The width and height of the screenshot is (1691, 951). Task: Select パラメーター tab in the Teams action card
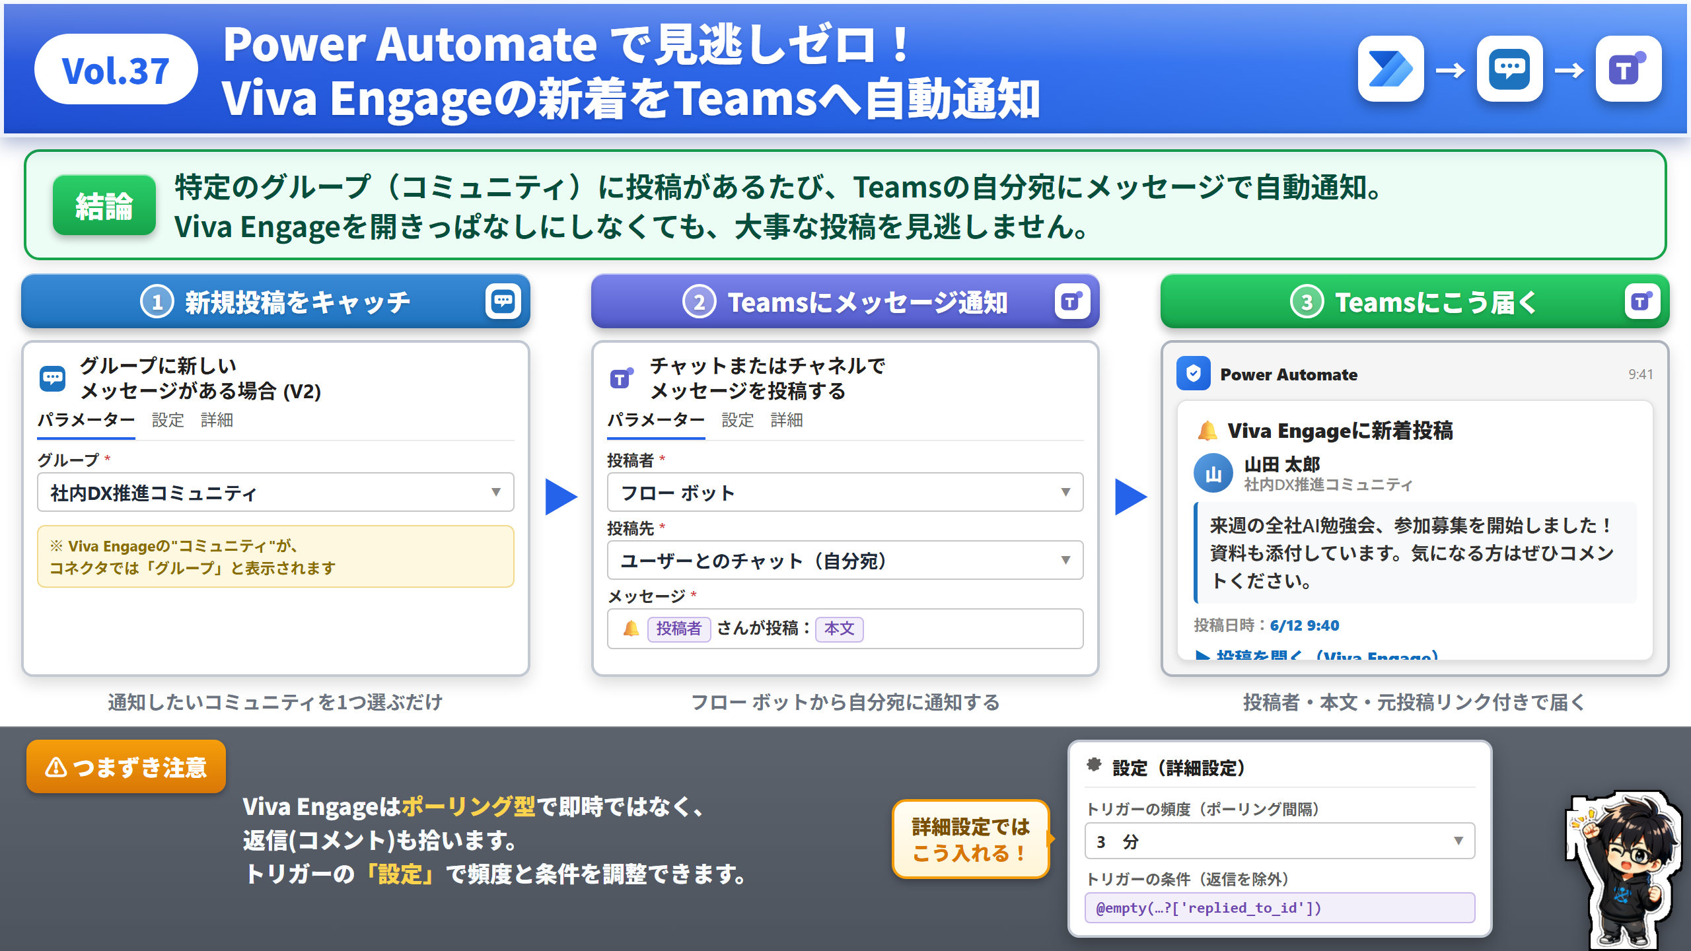[x=656, y=420]
